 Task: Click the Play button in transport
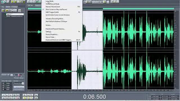click(x=7, y=95)
